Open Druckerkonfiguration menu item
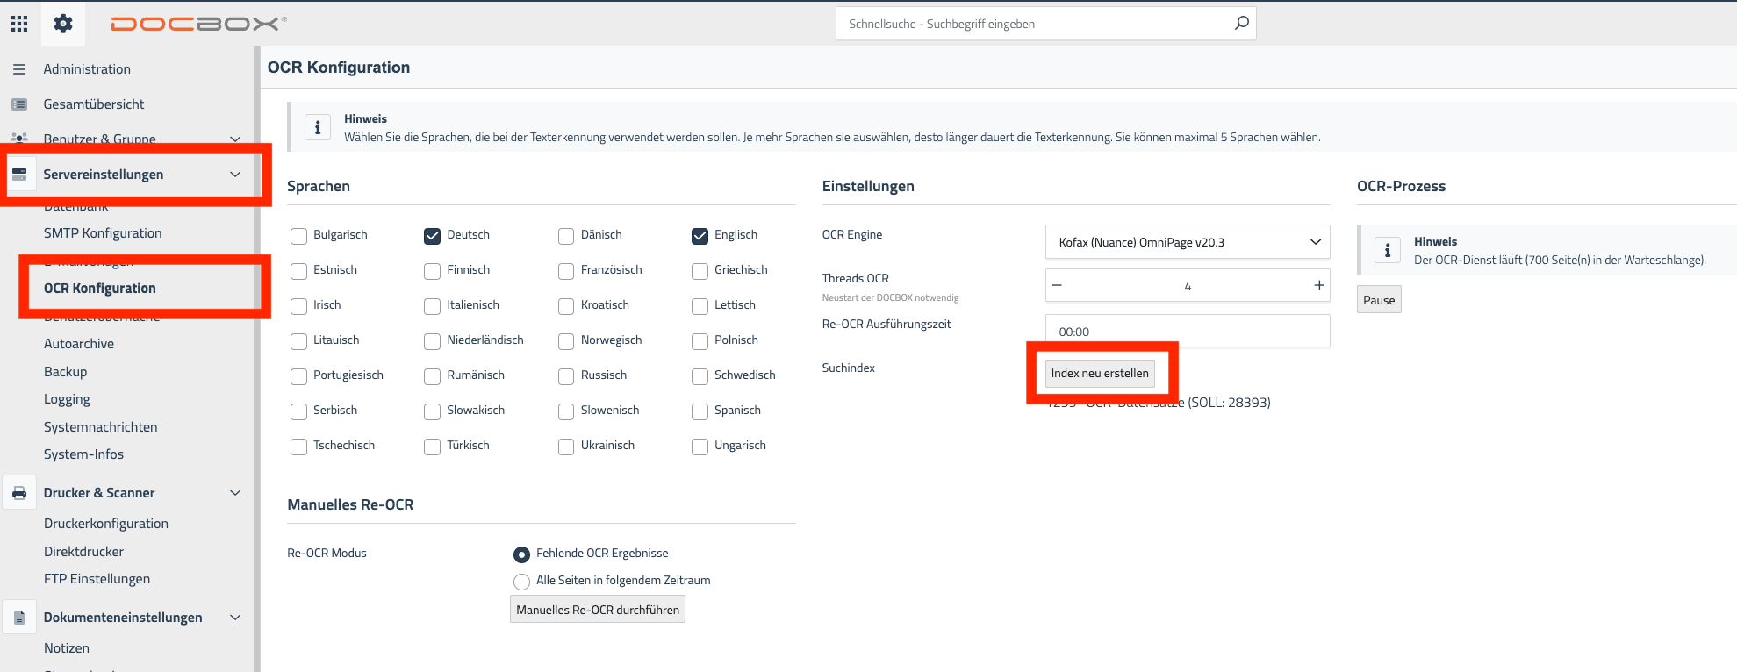Screen dimensions: 1737x672 point(106,524)
